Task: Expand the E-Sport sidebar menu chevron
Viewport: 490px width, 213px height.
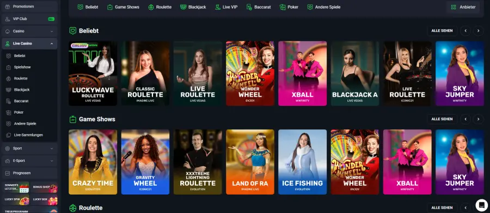Action: point(52,161)
